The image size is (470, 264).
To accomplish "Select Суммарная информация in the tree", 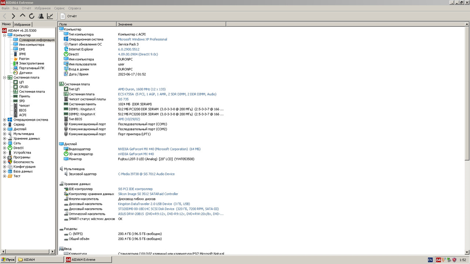I will [37, 40].
